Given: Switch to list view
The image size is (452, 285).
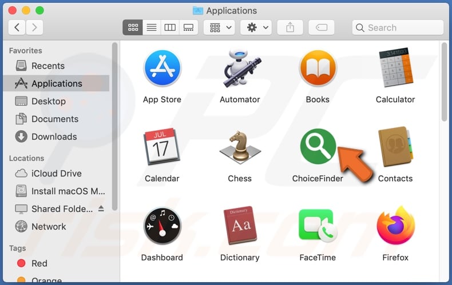Looking at the screenshot, I should coord(152,27).
